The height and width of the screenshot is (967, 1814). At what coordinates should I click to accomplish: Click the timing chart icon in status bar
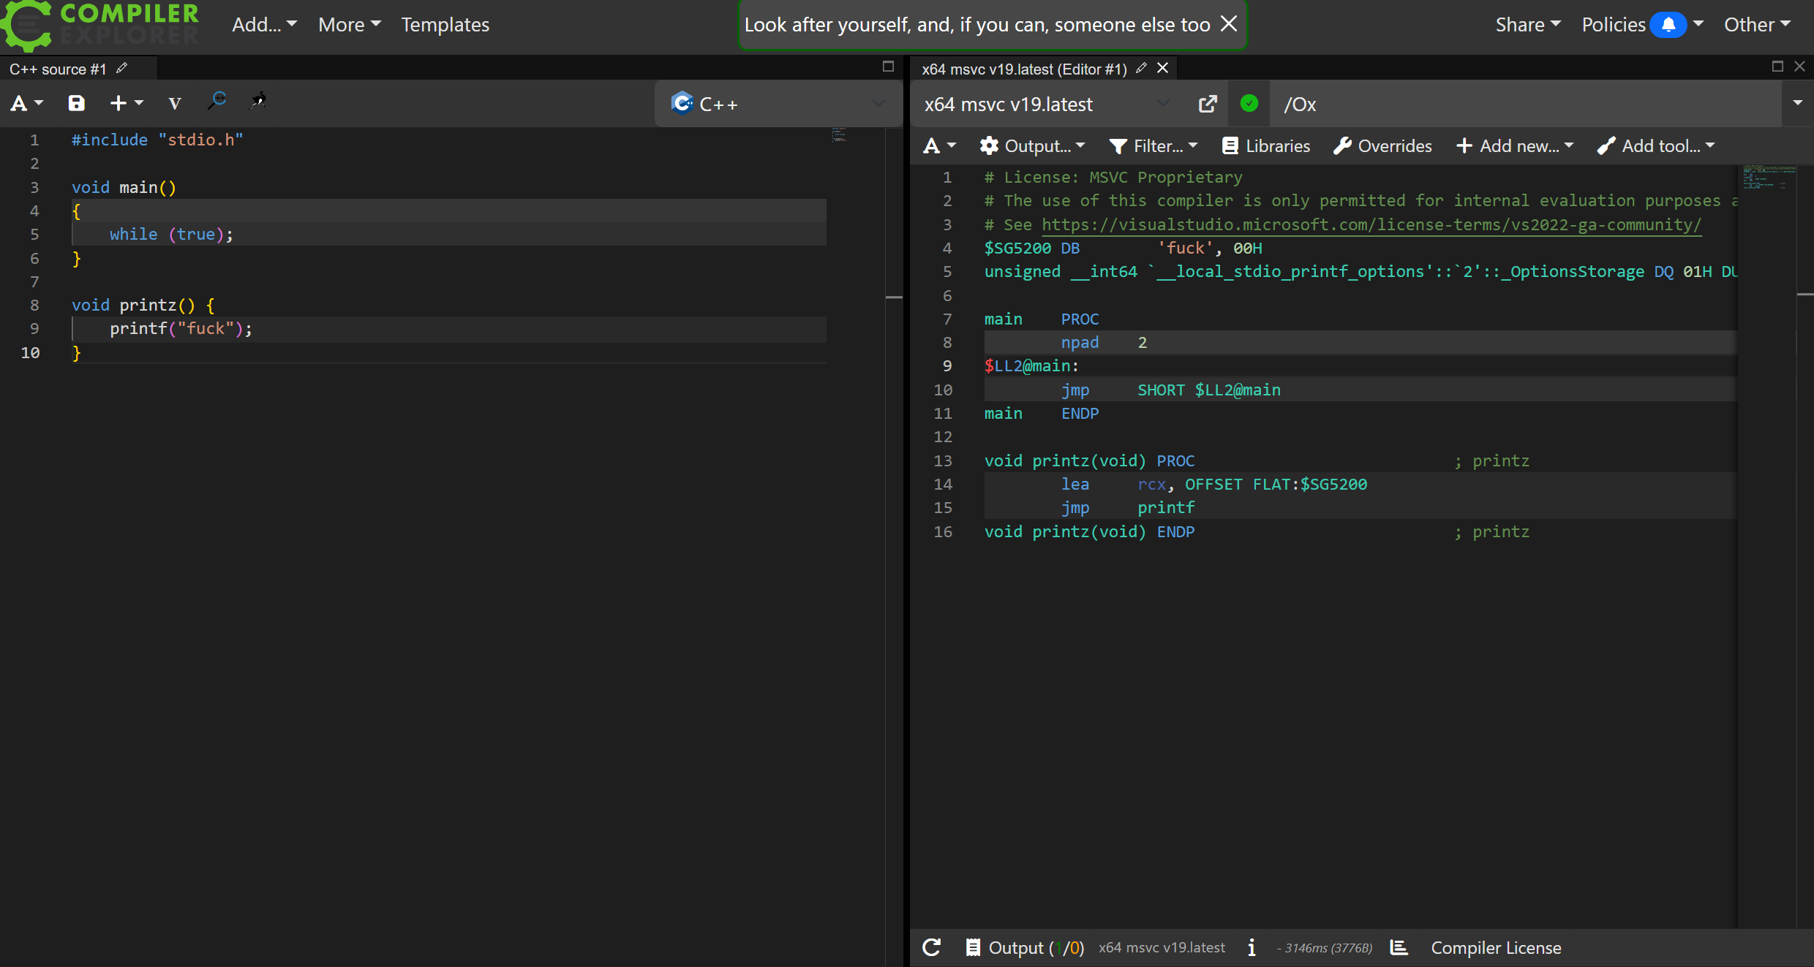tap(1399, 947)
